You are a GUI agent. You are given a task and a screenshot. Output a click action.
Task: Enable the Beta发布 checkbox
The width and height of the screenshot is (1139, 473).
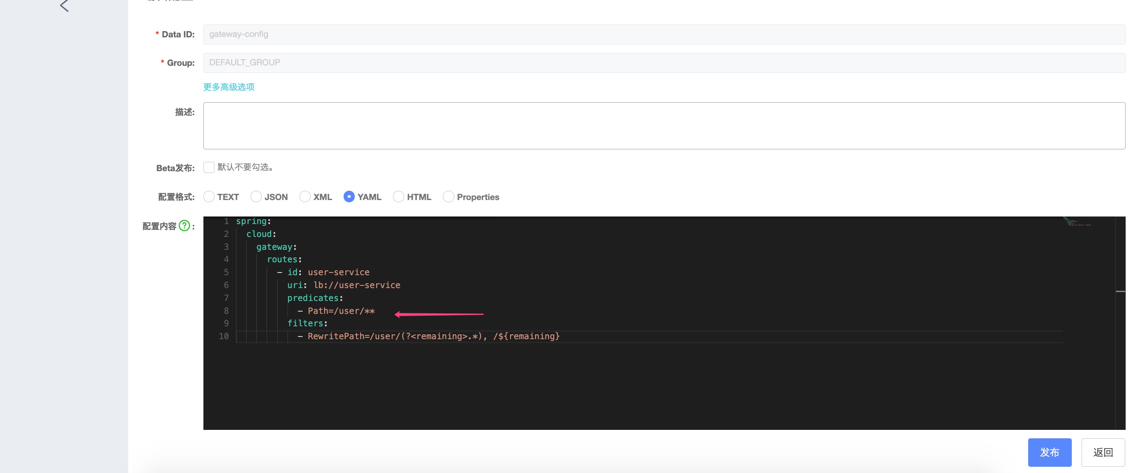point(209,167)
